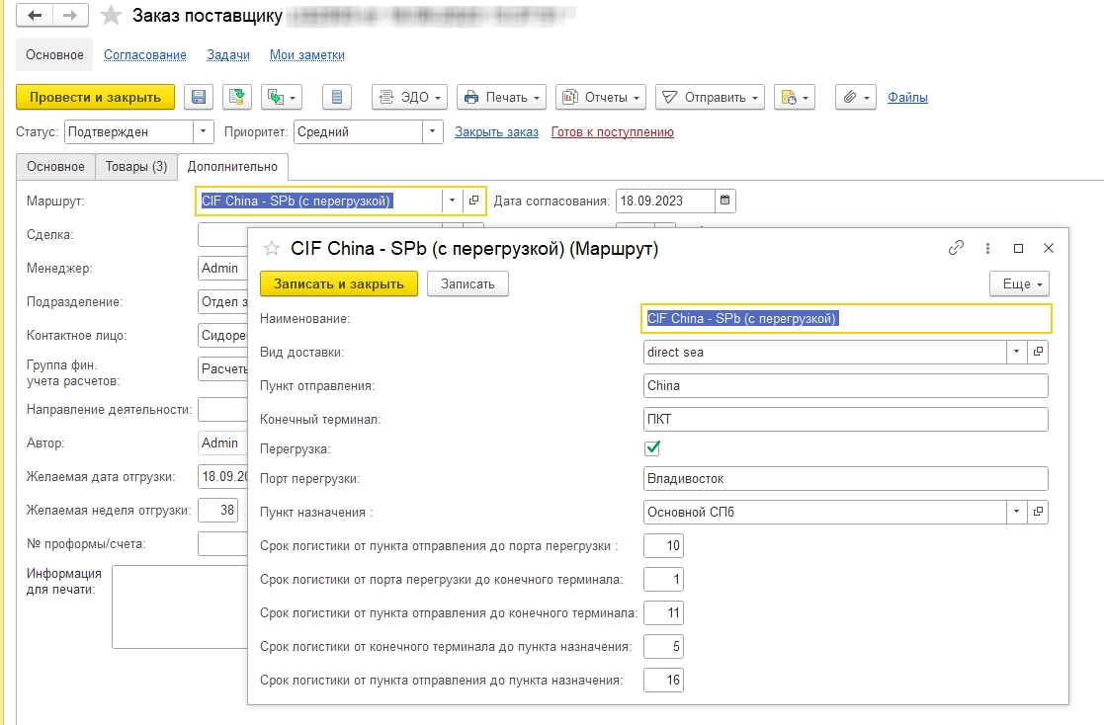Viewport: 1104px width, 725px height.
Task: Switch to the inner Основное tab
Action: click(55, 167)
